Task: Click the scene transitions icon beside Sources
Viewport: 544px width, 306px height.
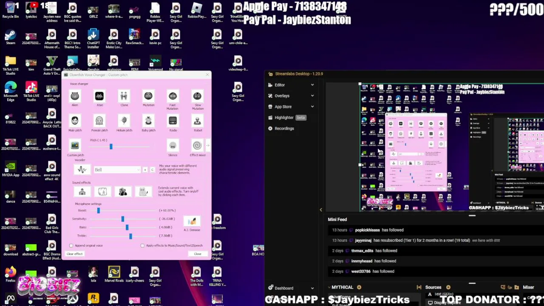Action: pos(419,287)
